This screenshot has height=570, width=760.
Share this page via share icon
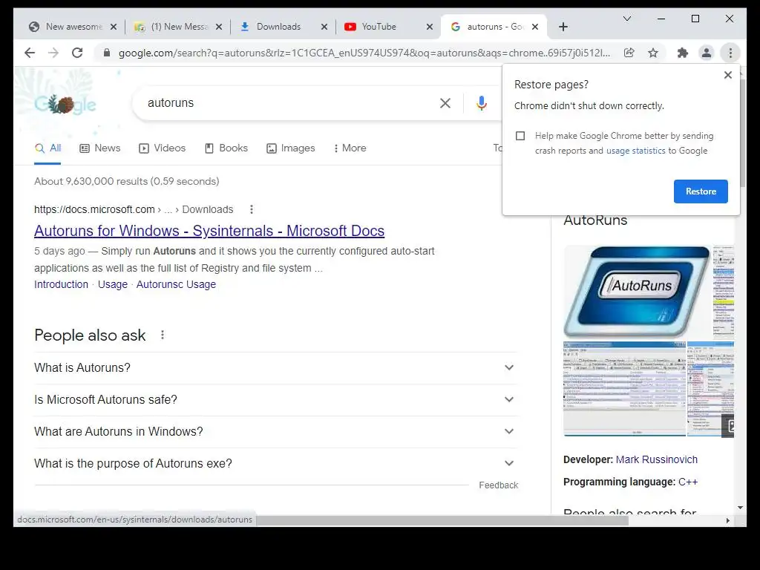tap(629, 53)
